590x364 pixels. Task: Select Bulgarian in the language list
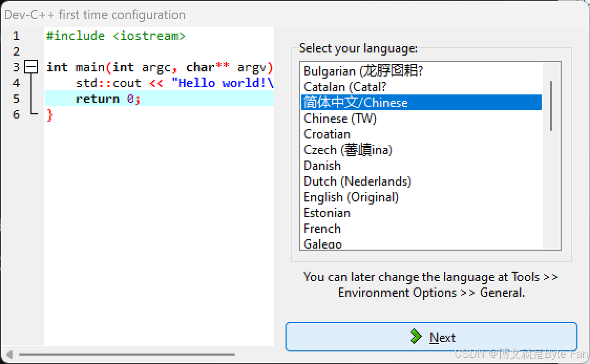(422, 71)
